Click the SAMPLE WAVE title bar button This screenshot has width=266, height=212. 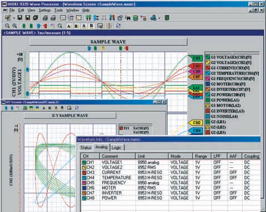pos(109,42)
